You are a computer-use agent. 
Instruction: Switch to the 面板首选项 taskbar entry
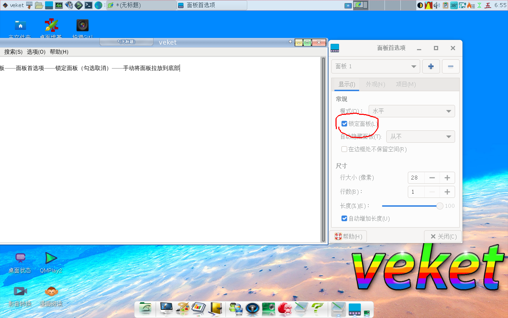[212, 5]
